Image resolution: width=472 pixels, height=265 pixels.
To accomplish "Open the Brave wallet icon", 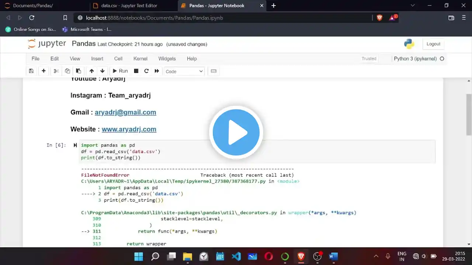I will click(451, 18).
